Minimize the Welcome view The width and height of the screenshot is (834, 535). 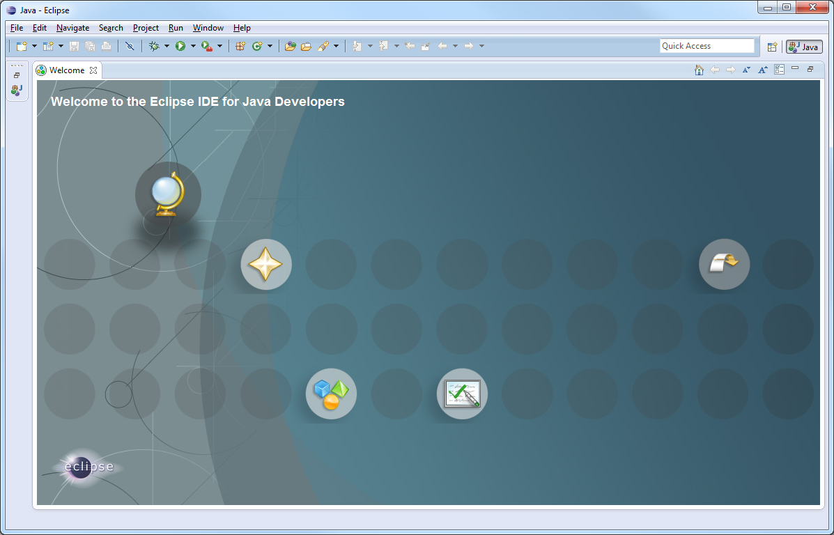click(x=795, y=68)
